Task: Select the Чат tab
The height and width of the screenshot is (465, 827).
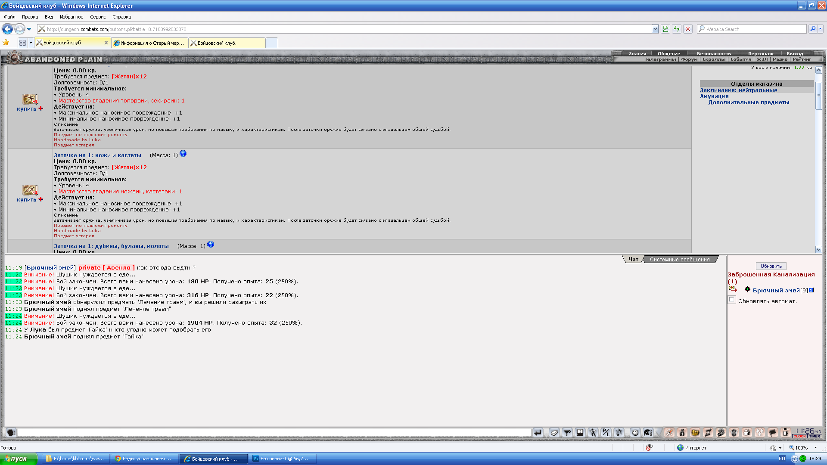Action: [633, 259]
